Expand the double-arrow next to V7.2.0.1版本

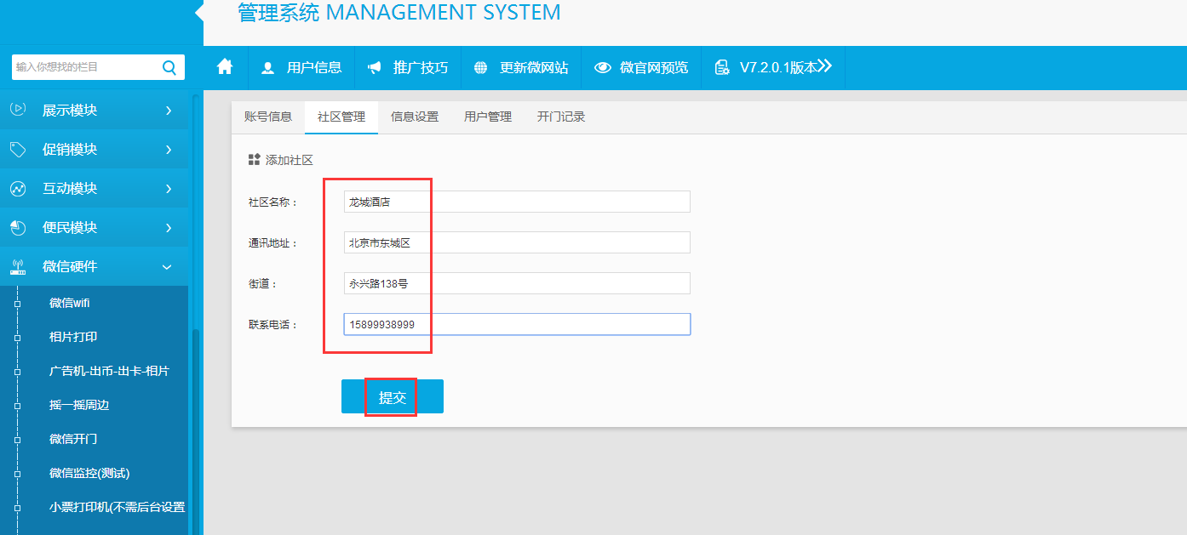point(824,66)
